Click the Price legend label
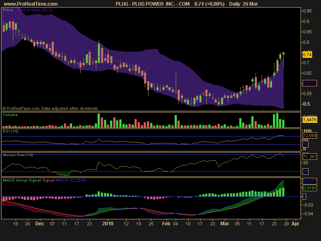The image size is (321, 241). [x=8, y=10]
